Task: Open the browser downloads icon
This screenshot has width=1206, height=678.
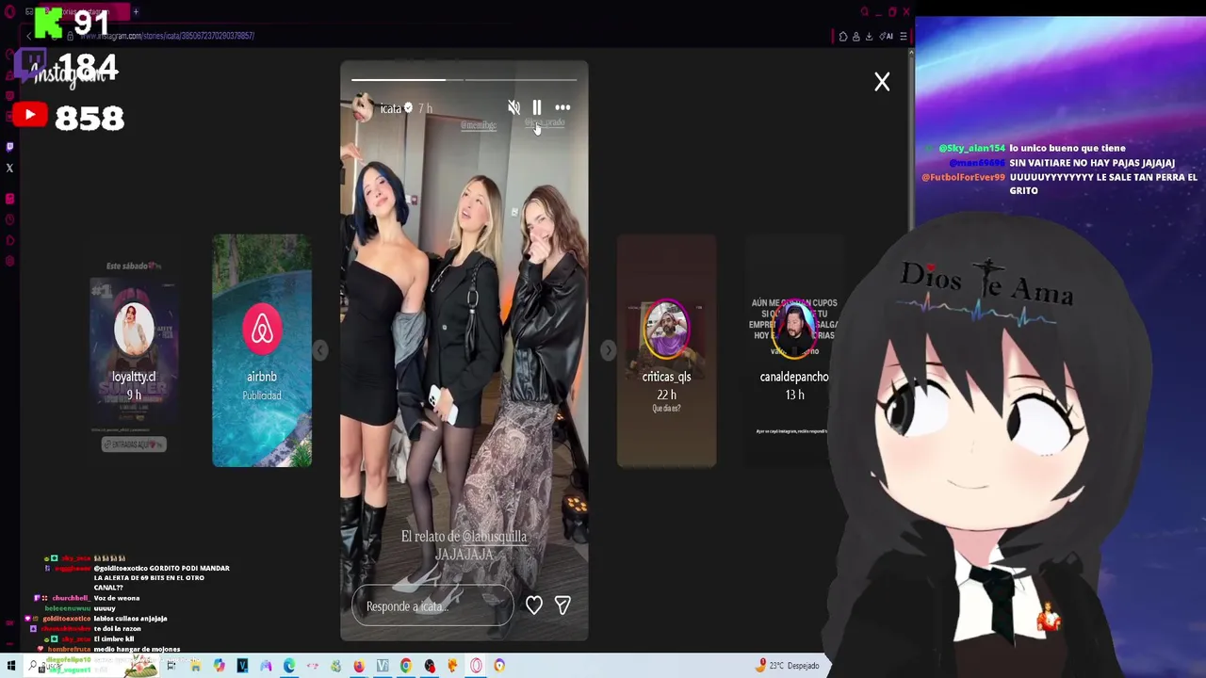Action: tap(869, 37)
